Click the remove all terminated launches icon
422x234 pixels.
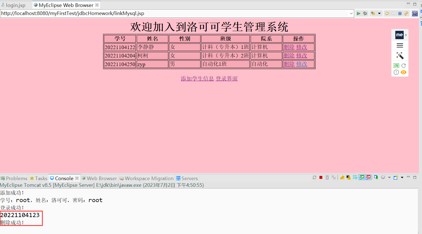coord(334,177)
